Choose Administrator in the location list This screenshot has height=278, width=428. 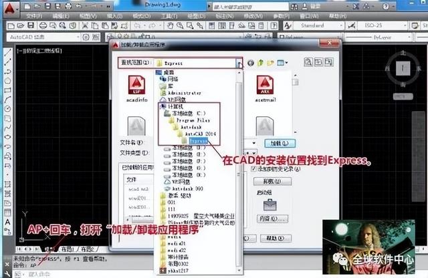click(x=181, y=93)
